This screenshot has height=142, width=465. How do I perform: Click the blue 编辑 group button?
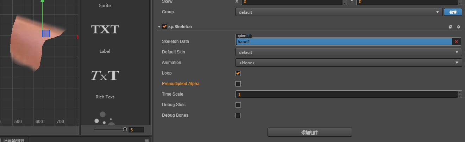[453, 12]
